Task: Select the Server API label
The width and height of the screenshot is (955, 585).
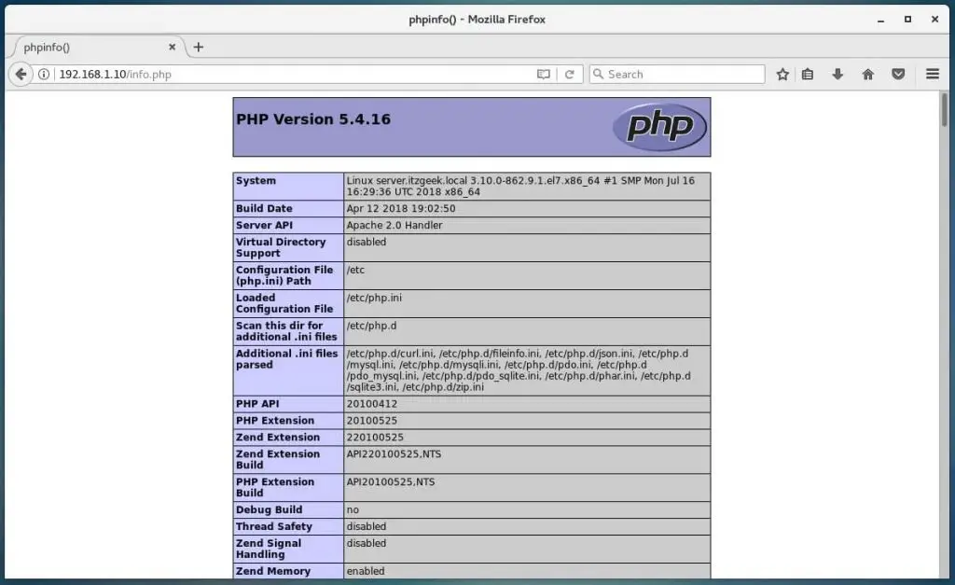Action: point(264,226)
